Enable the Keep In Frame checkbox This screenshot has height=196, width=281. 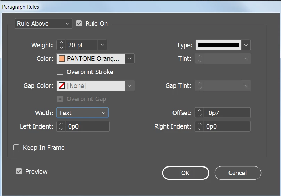[16, 148]
